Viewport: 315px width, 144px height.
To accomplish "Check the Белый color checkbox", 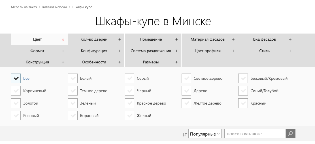I will point(73,78).
